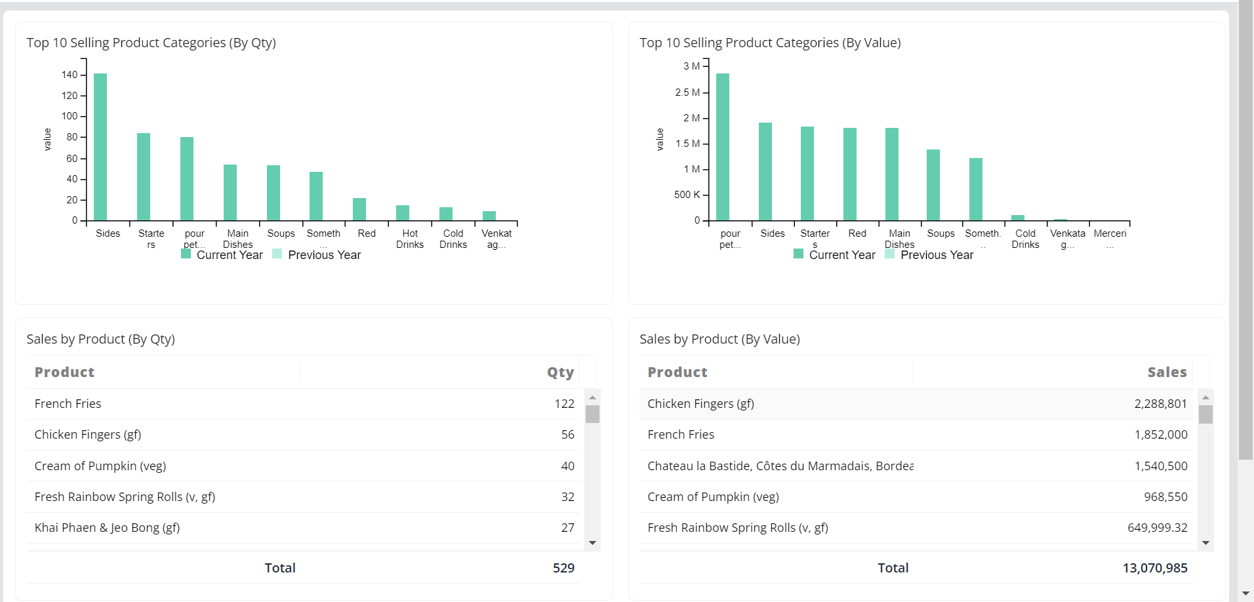Screen dimensions: 1254x602
Task: Select the Main Dishes bar in Value chart
Action: point(891,174)
